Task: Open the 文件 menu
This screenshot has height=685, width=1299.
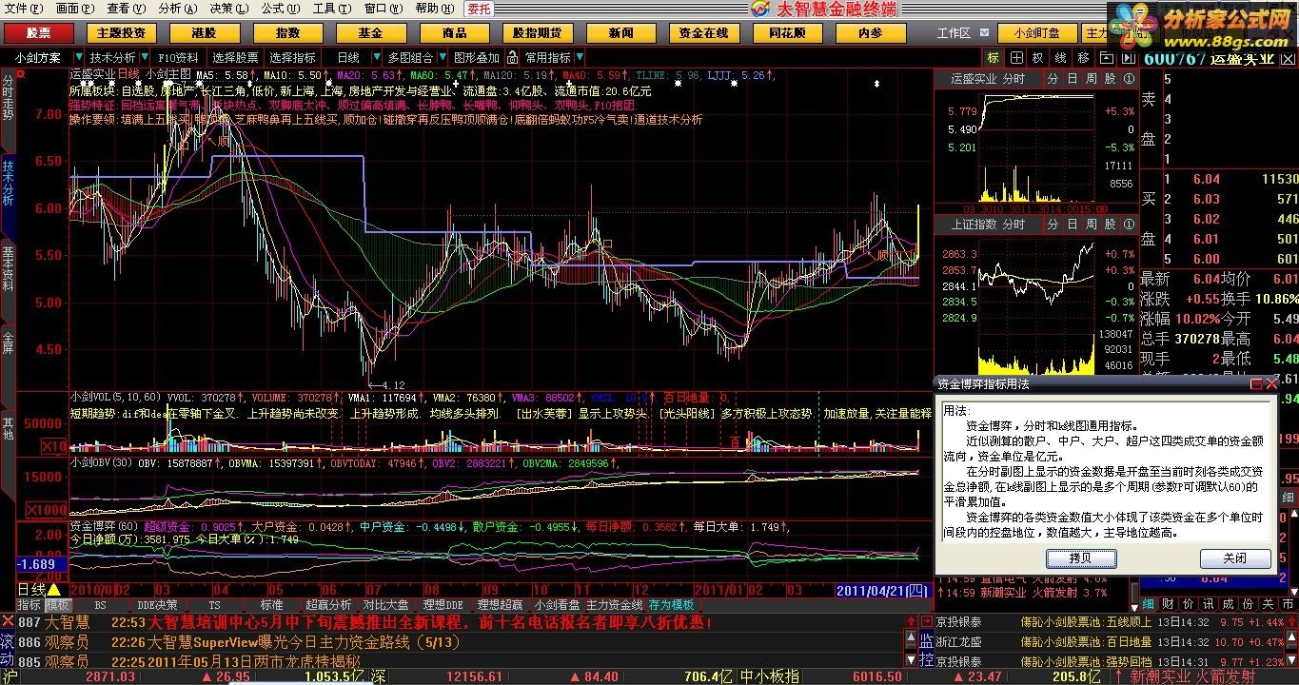Action: point(23,9)
